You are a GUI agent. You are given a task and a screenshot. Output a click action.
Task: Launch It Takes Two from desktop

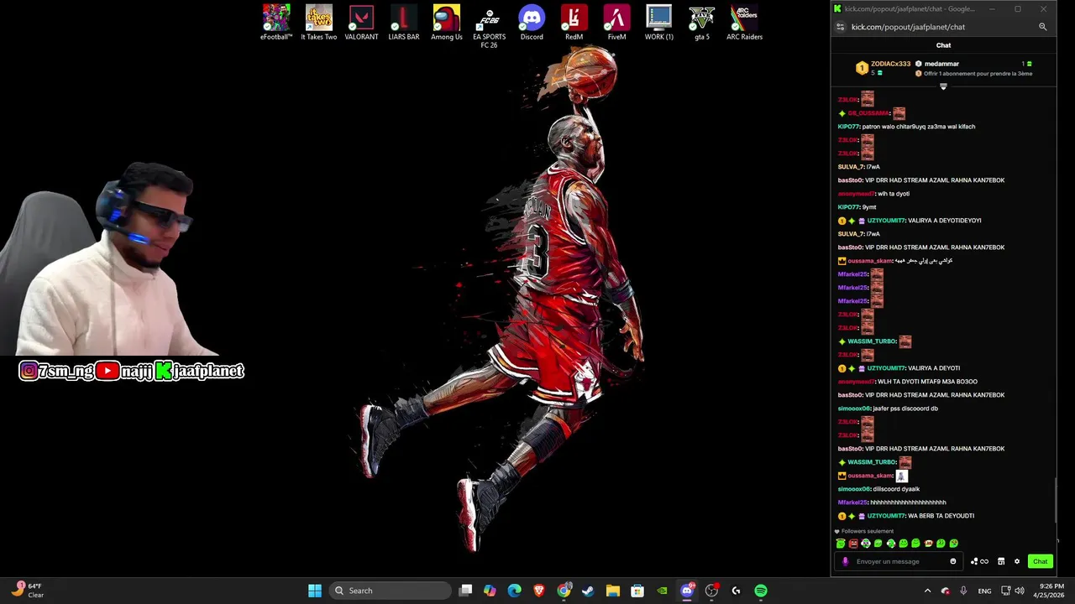click(x=319, y=23)
